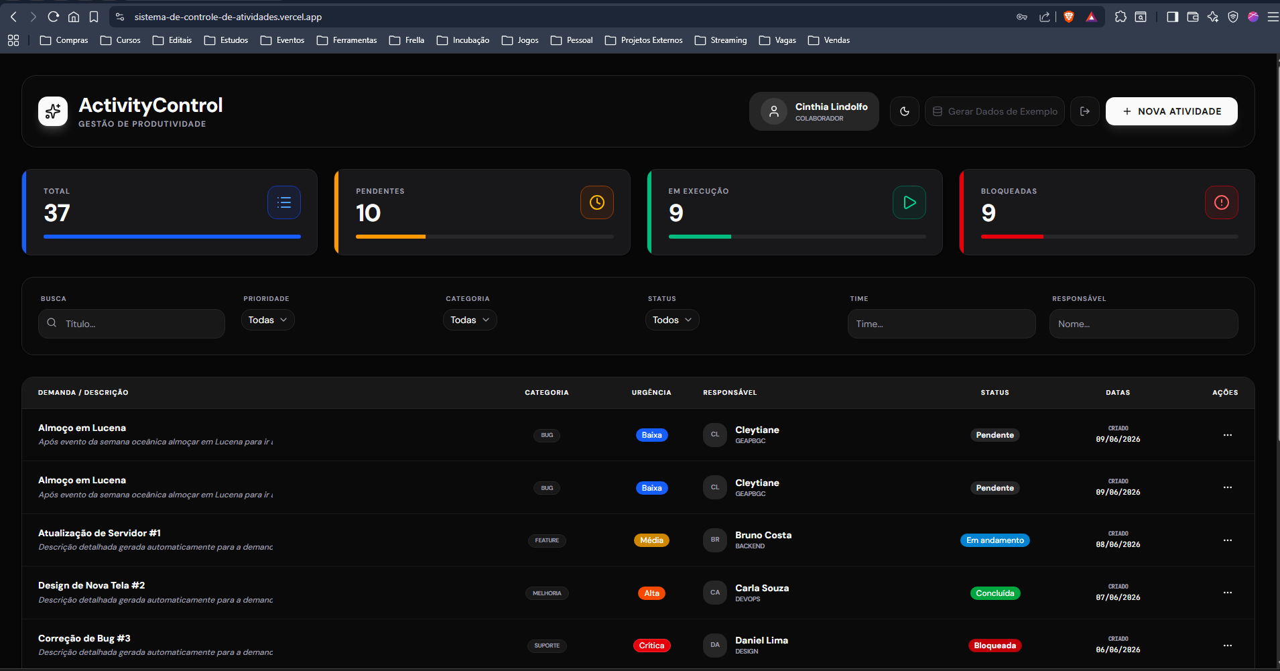Click the Pendentes orange progress bar

point(391,237)
